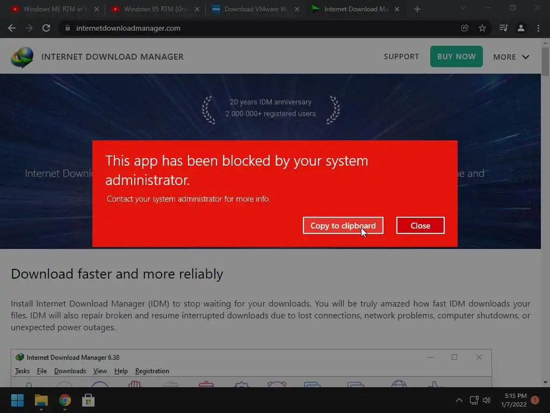Open Tasks menu in IDM screenshot
The image size is (550, 413).
(22, 371)
